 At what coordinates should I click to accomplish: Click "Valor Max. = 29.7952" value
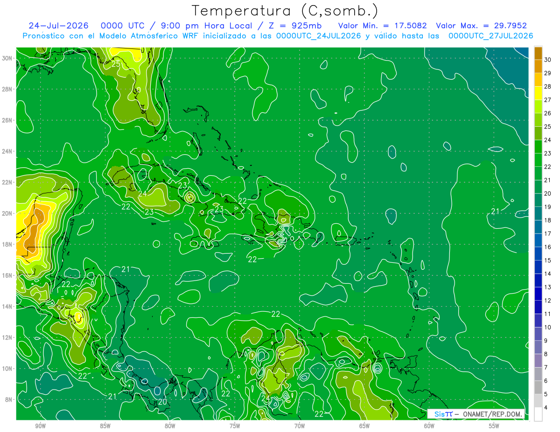click(481, 26)
